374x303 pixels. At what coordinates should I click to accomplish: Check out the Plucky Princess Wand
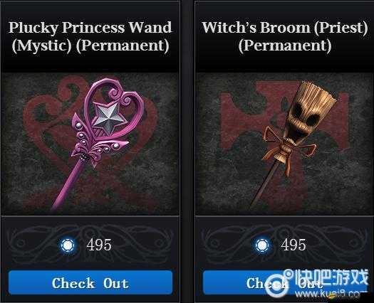[x=90, y=283]
